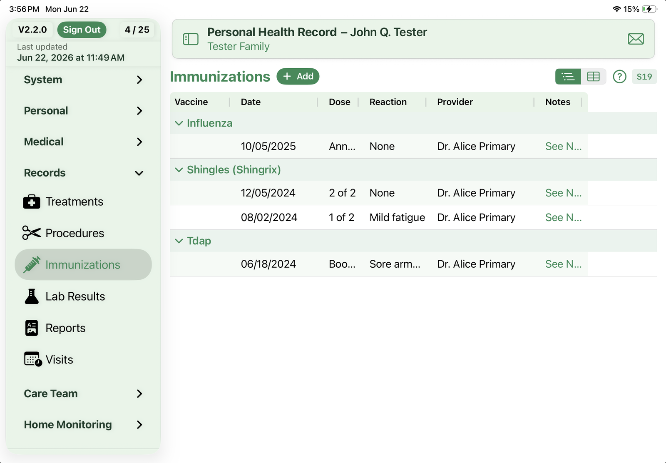Switch to grouped list view
This screenshot has height=463, width=666.
[568, 77]
